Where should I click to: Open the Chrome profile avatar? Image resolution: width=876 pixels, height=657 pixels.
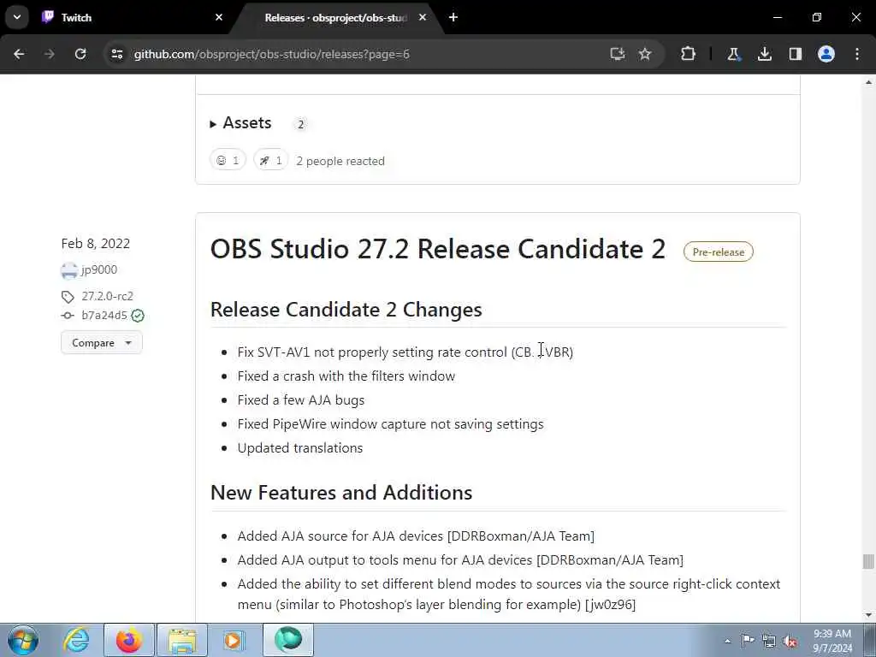click(826, 54)
